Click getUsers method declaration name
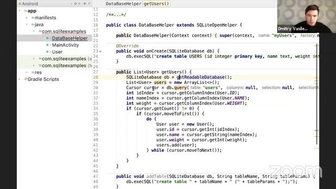Image resolution: width=336 pixels, height=189 pixels. click(x=172, y=72)
